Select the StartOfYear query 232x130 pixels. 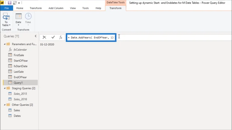pyautogui.click(x=20, y=61)
